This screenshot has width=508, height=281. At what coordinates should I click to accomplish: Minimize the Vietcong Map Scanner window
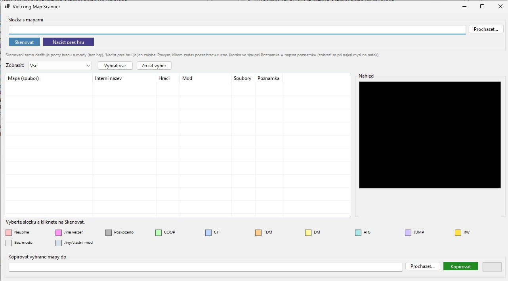tap(464, 6)
